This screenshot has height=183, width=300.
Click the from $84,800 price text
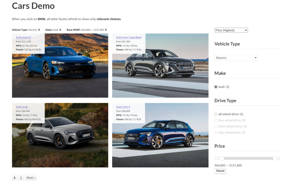pos(123,111)
